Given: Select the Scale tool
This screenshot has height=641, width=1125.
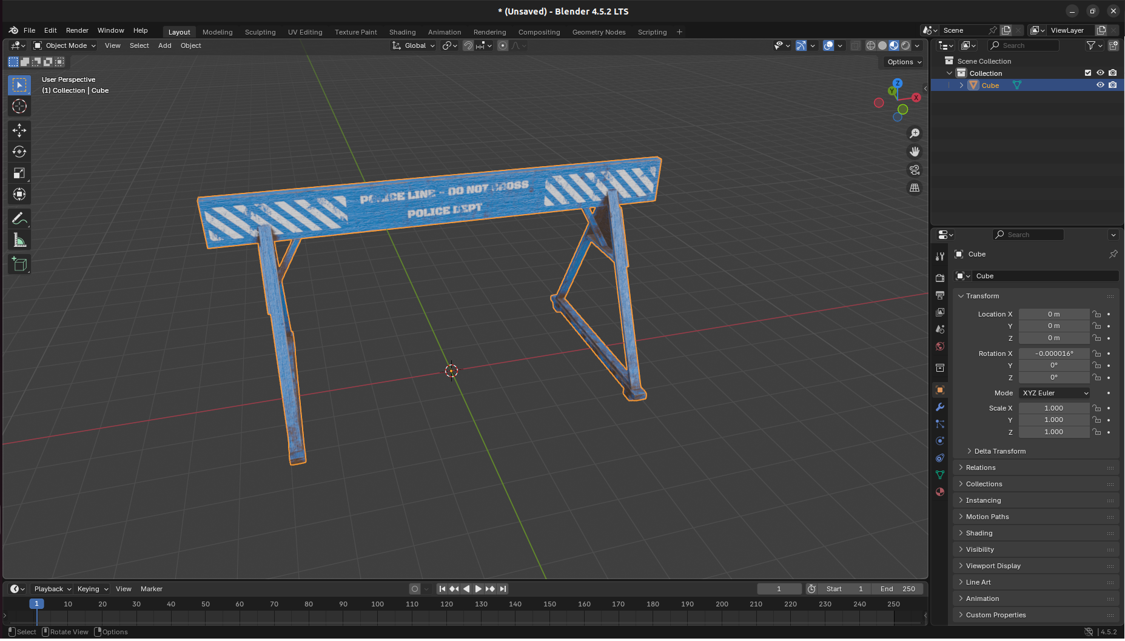Looking at the screenshot, I should pos(19,173).
